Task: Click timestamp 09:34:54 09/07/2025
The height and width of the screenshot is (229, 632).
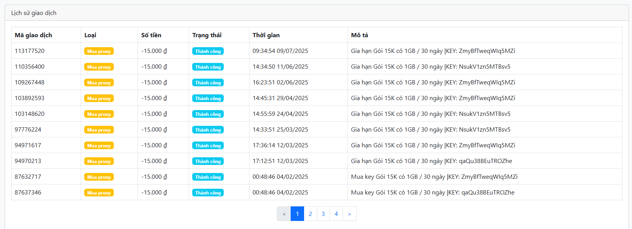Action: point(280,51)
